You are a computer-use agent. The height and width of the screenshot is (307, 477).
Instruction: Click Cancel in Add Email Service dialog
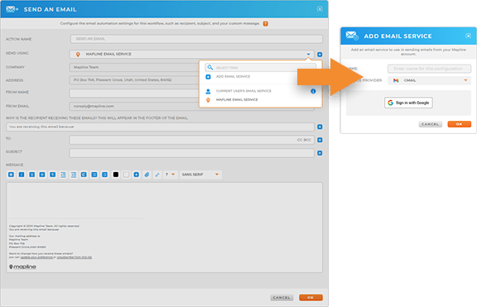[x=430, y=124]
